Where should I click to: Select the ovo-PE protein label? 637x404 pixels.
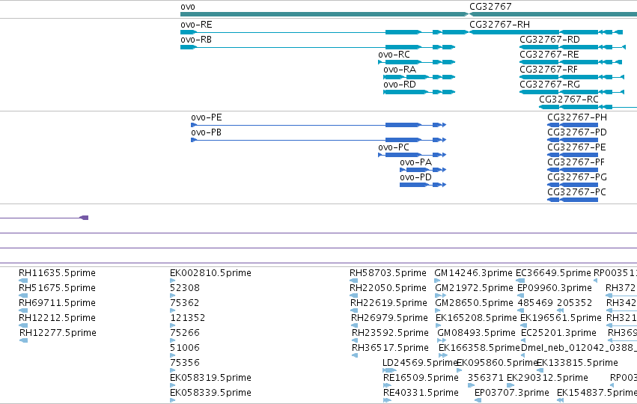click(x=207, y=117)
